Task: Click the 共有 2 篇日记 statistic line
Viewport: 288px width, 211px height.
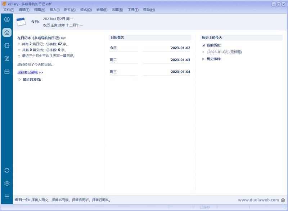Action: click(x=45, y=44)
